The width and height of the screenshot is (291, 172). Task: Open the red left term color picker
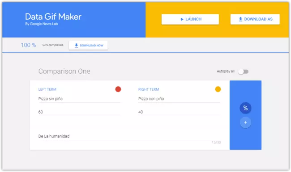tap(118, 89)
